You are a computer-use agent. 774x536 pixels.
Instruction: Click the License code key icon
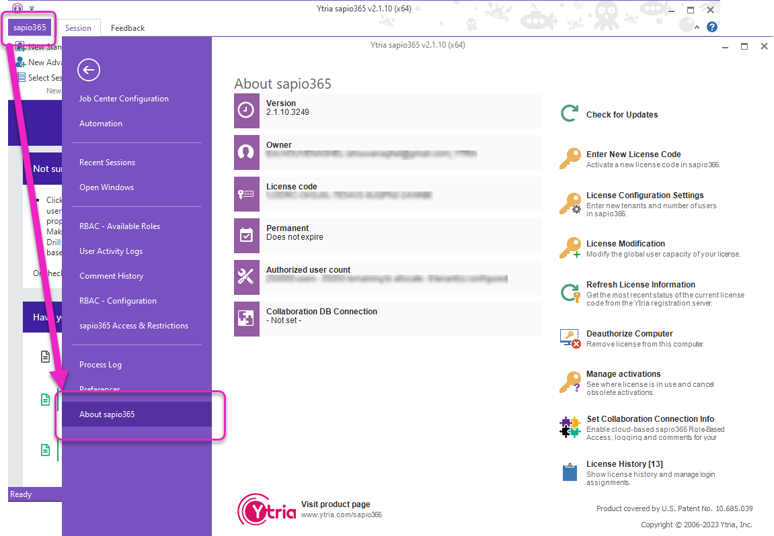click(246, 194)
